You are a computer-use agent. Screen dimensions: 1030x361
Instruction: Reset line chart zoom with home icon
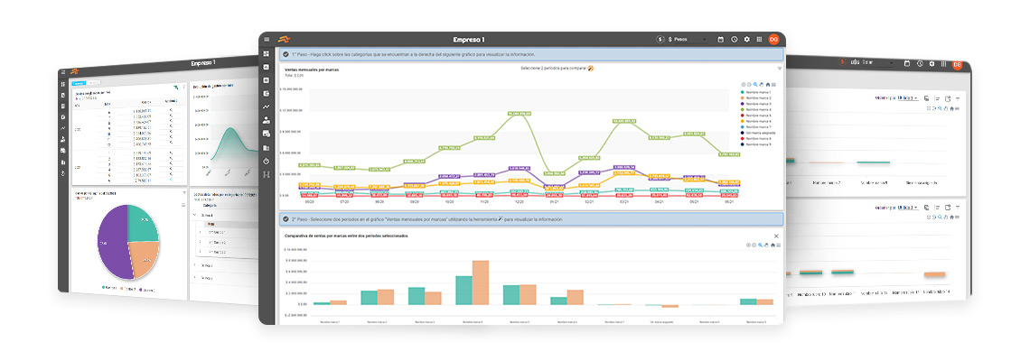[x=768, y=85]
